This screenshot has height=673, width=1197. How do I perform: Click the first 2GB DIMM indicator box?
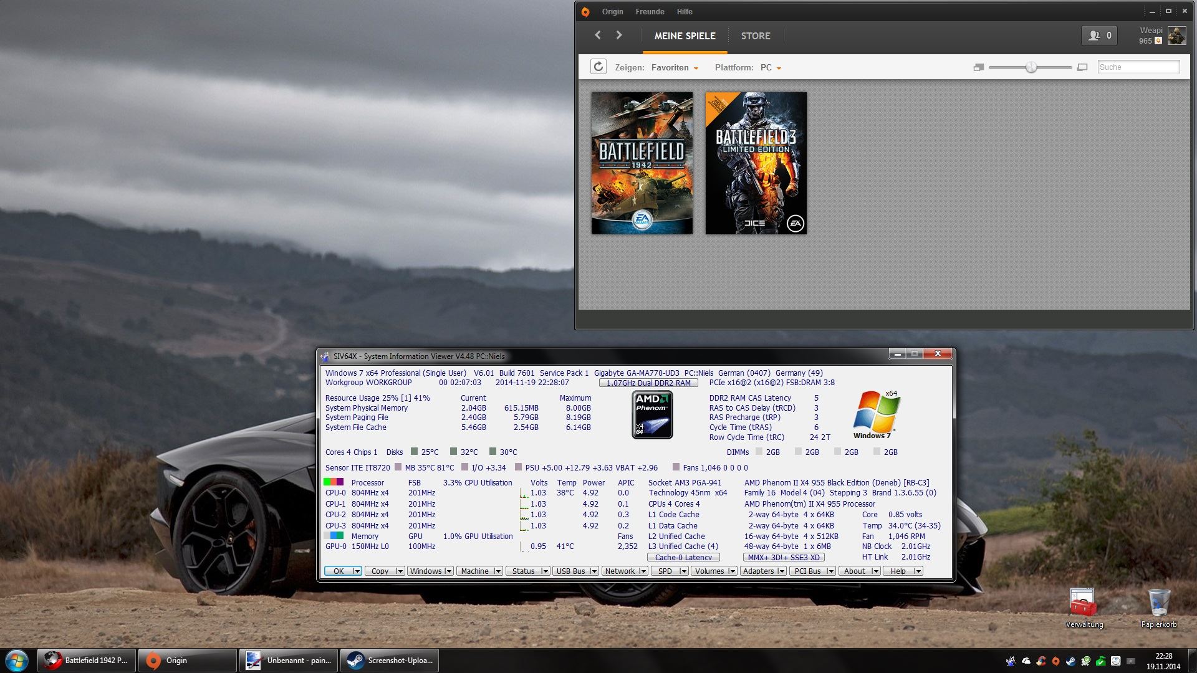tap(759, 452)
